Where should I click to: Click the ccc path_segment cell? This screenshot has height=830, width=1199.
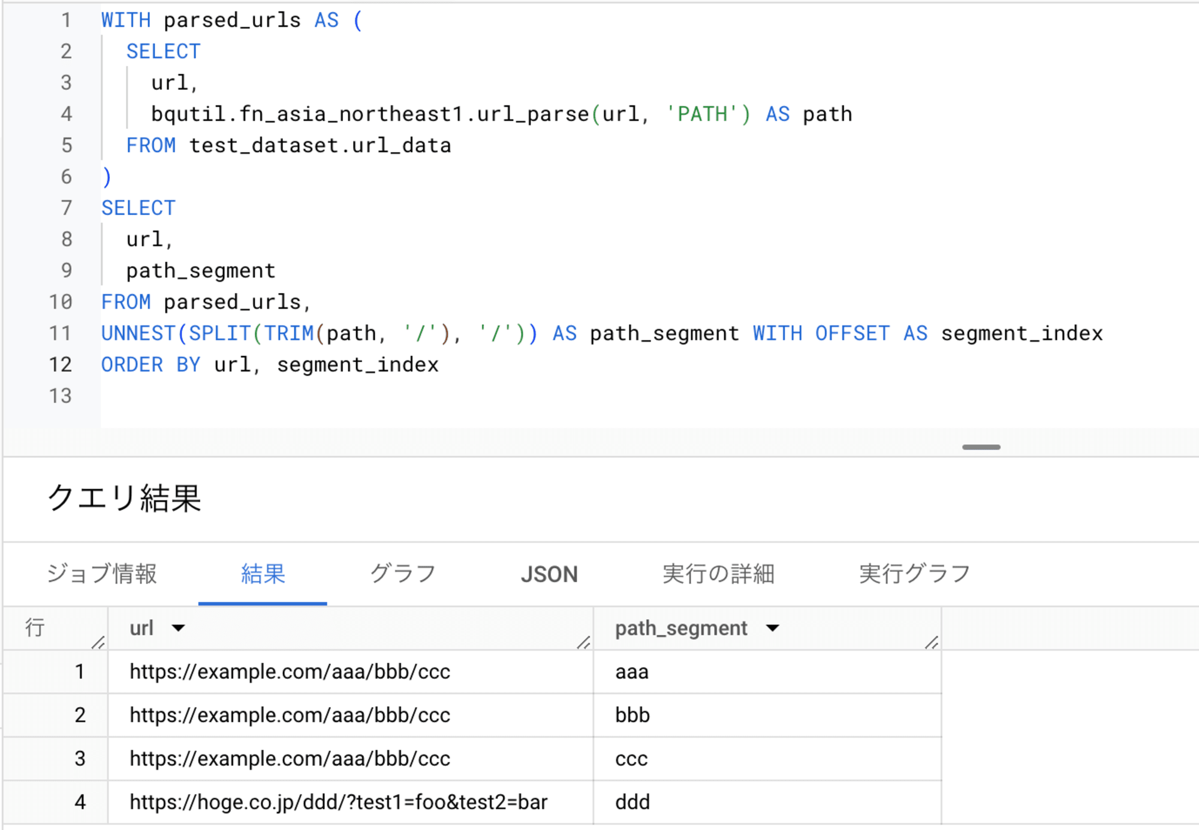point(767,759)
